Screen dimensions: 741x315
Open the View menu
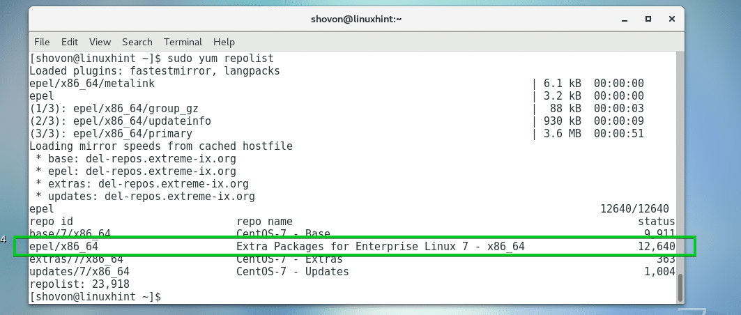100,42
